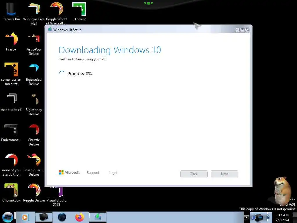Open the clock showing 1:17 AM
Image resolution: width=297 pixels, height=223 pixels.
282,217
